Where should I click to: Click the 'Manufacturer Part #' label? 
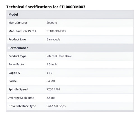[x=22, y=31]
